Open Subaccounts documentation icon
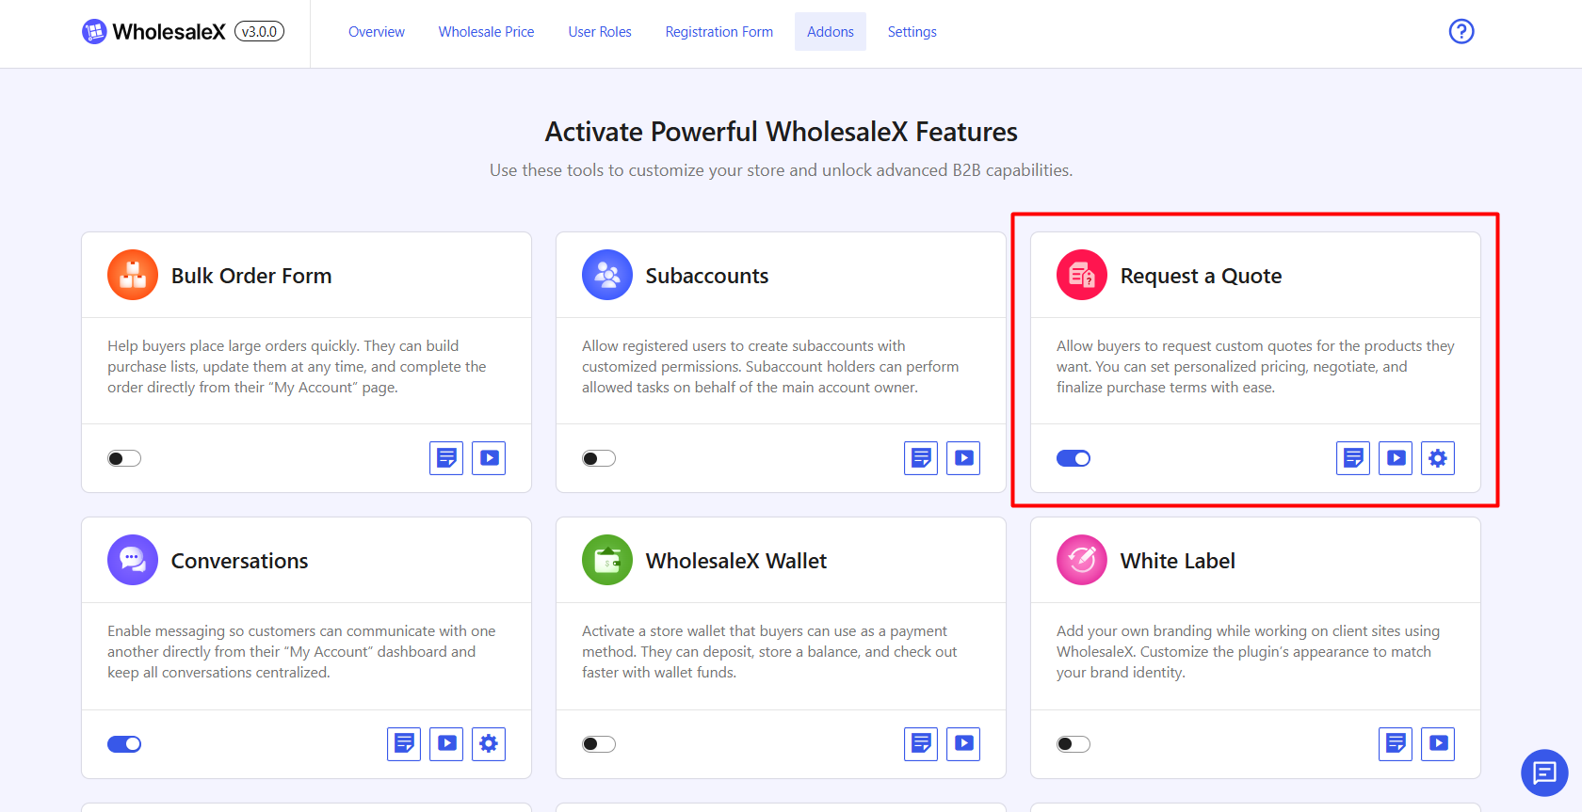The width and height of the screenshot is (1582, 812). coord(921,458)
